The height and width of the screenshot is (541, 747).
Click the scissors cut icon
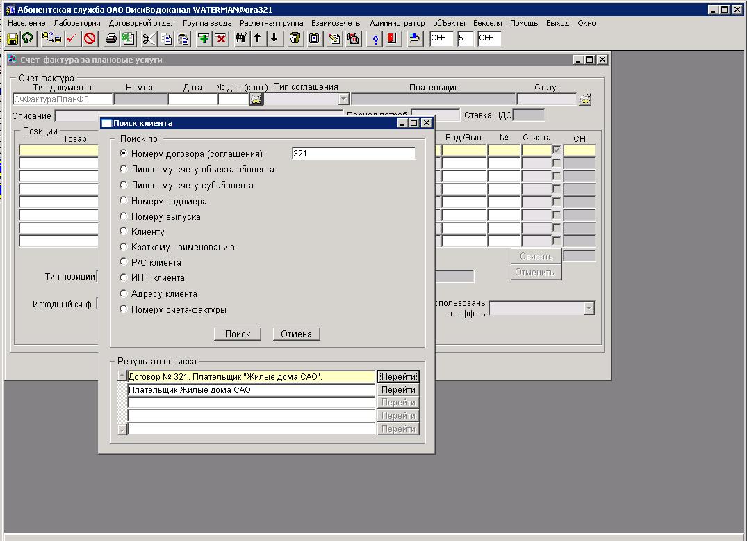pos(147,39)
